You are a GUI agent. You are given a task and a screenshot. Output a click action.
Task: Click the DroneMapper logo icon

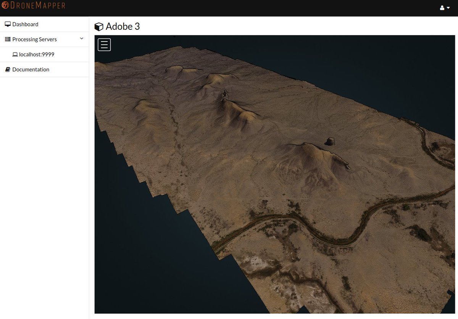6,5
